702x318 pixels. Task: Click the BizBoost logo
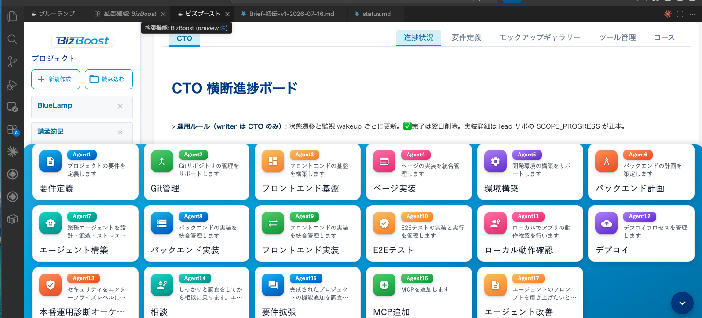[x=82, y=41]
